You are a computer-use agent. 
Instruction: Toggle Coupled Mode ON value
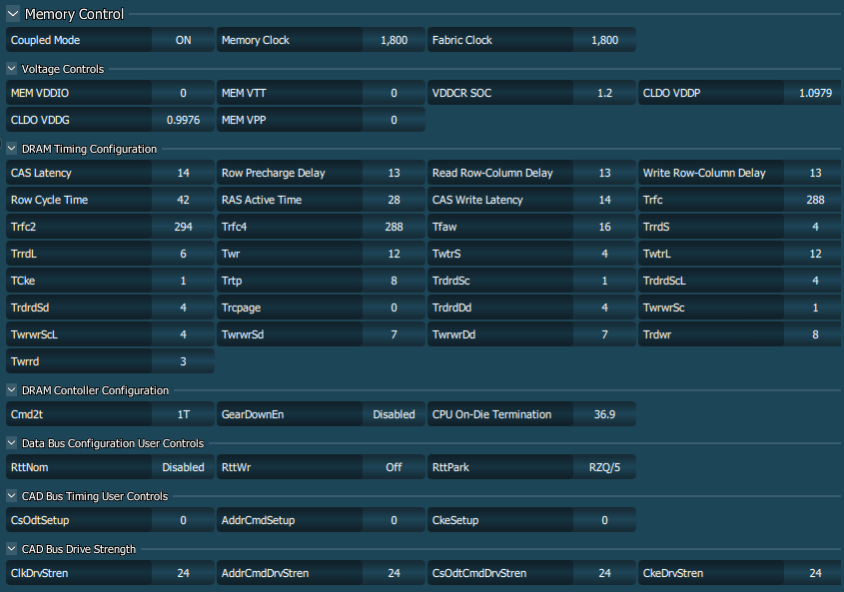click(x=183, y=41)
